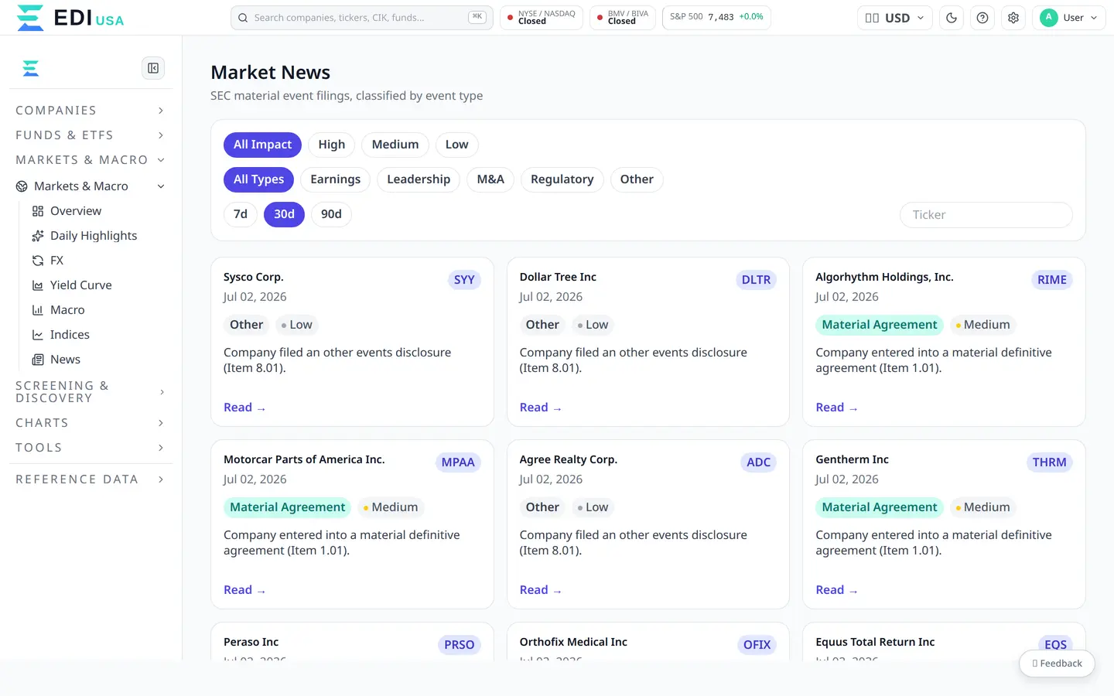Click the S&P 500 index ticker
This screenshot has height=696, width=1114.
click(x=716, y=18)
